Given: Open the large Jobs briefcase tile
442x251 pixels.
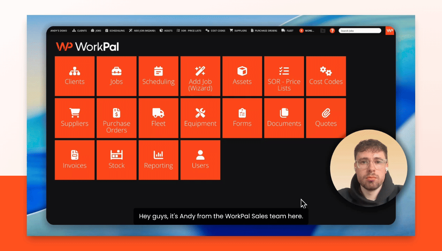Looking at the screenshot, I should click(x=116, y=76).
